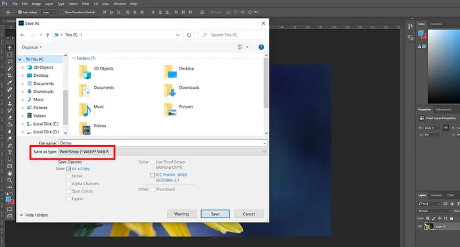Image resolution: width=460 pixels, height=247 pixels.
Task: Select the Rectangular Marquee tool
Action: tap(9, 55)
